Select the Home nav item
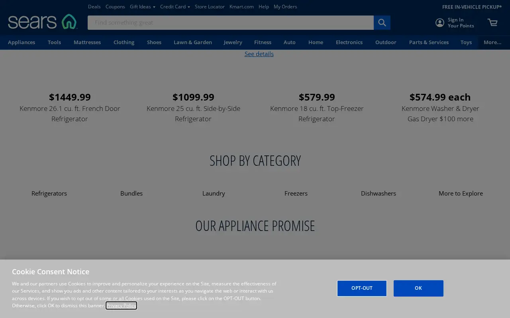Image resolution: width=510 pixels, height=318 pixels. [x=316, y=42]
